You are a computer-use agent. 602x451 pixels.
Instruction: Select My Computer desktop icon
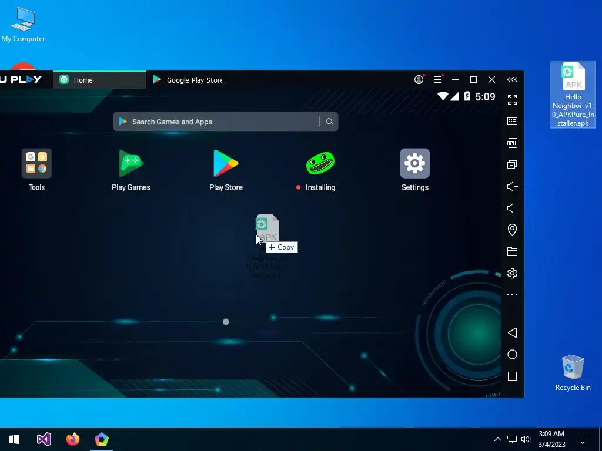click(x=23, y=25)
